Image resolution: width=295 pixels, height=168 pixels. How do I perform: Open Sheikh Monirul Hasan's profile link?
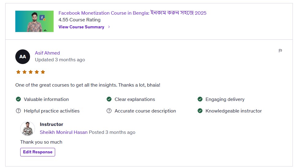click(64, 132)
